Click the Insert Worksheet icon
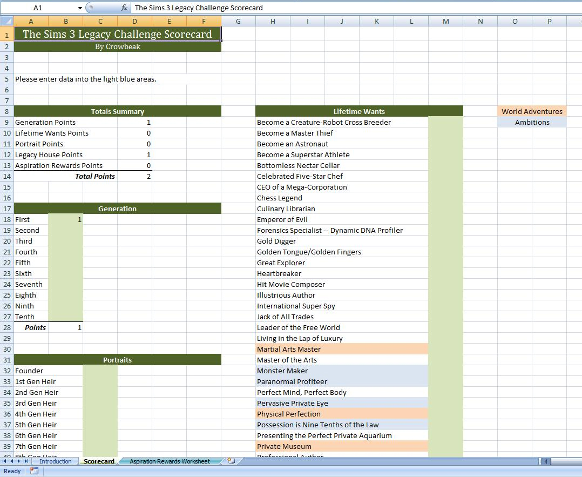This screenshot has width=582, height=477. tap(231, 461)
